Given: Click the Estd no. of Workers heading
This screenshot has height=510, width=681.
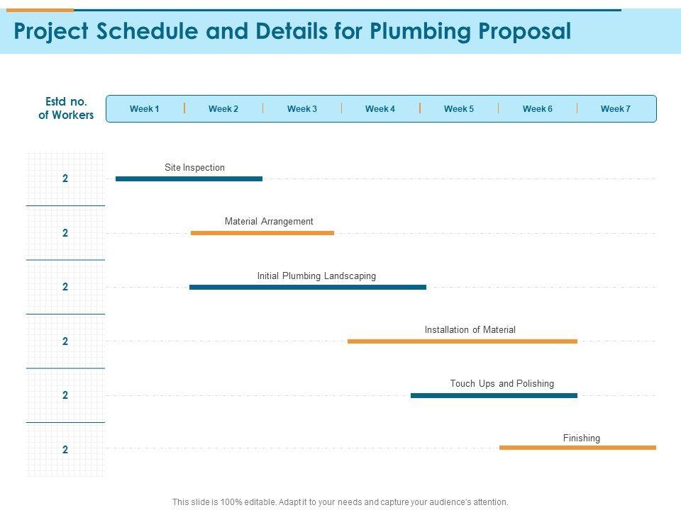Looking at the screenshot, I should point(66,108).
